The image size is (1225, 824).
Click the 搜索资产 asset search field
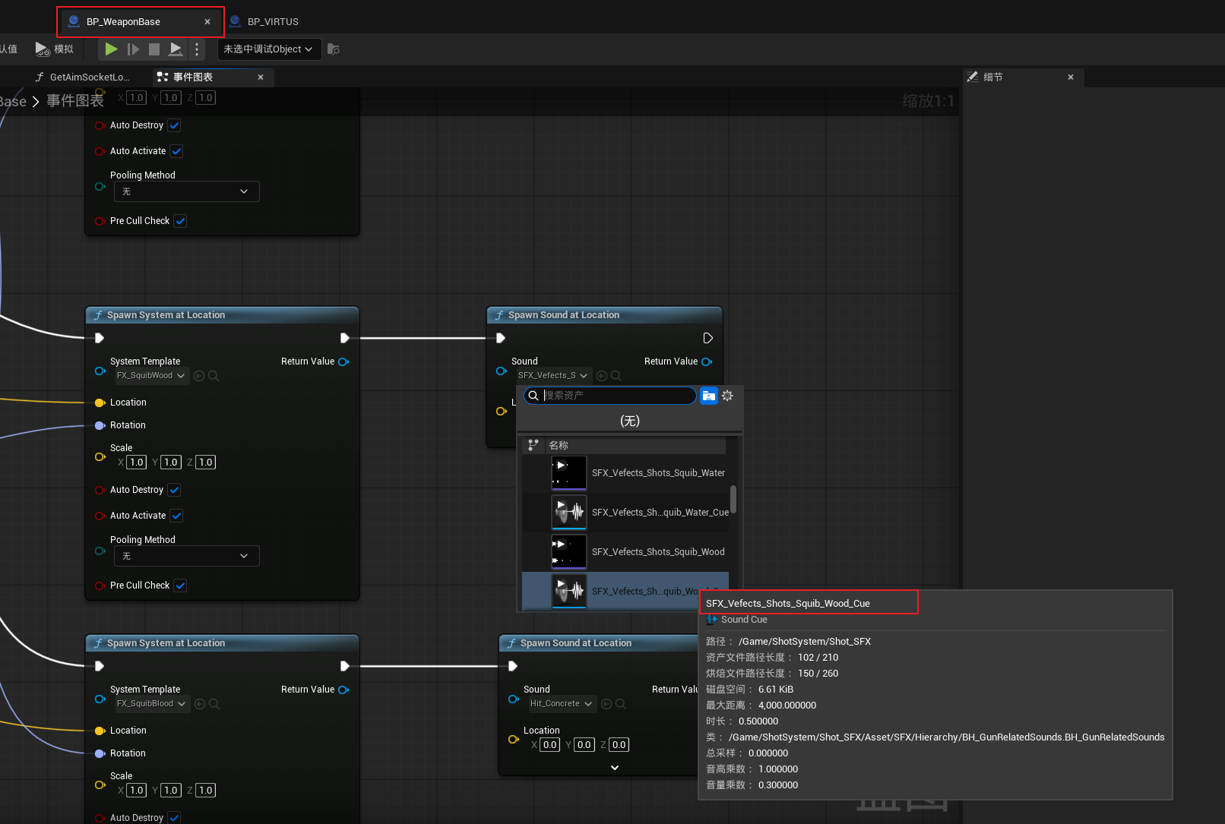pyautogui.click(x=610, y=396)
